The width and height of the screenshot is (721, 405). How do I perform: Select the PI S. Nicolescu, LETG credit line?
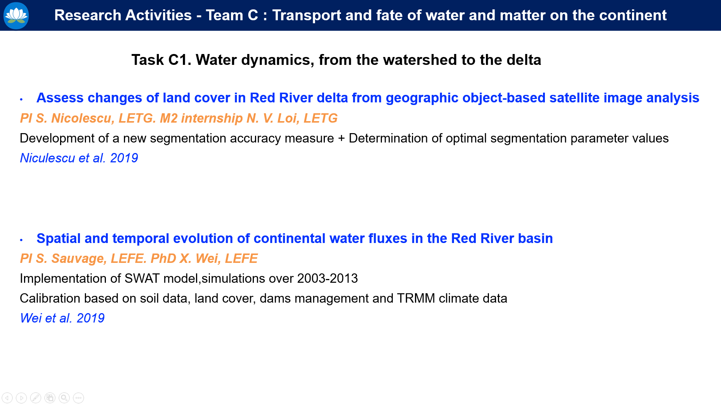[x=179, y=118]
